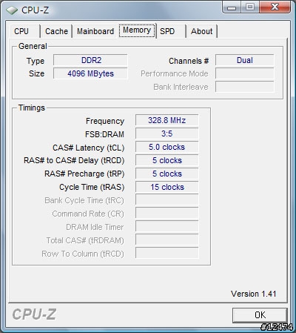Click the Dual channels field
The height and width of the screenshot is (333, 296).
245,60
